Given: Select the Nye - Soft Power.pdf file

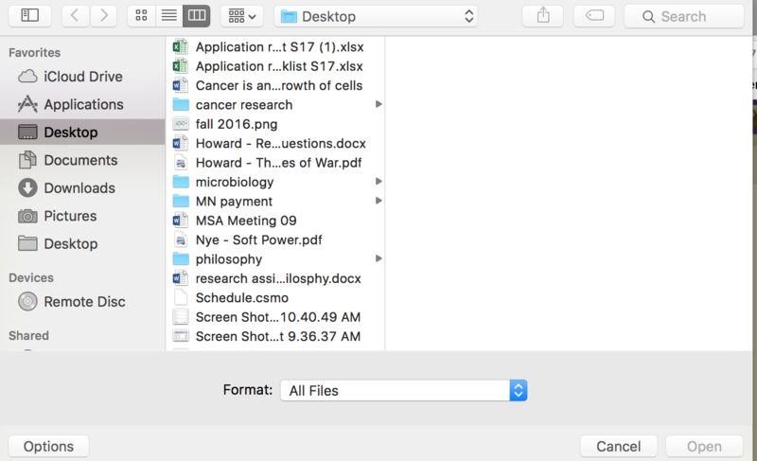Looking at the screenshot, I should pyautogui.click(x=258, y=239).
